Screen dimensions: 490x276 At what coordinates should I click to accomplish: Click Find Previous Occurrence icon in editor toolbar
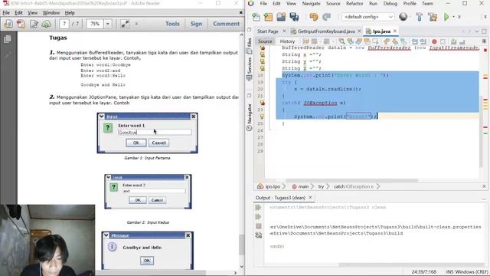pos(351,41)
